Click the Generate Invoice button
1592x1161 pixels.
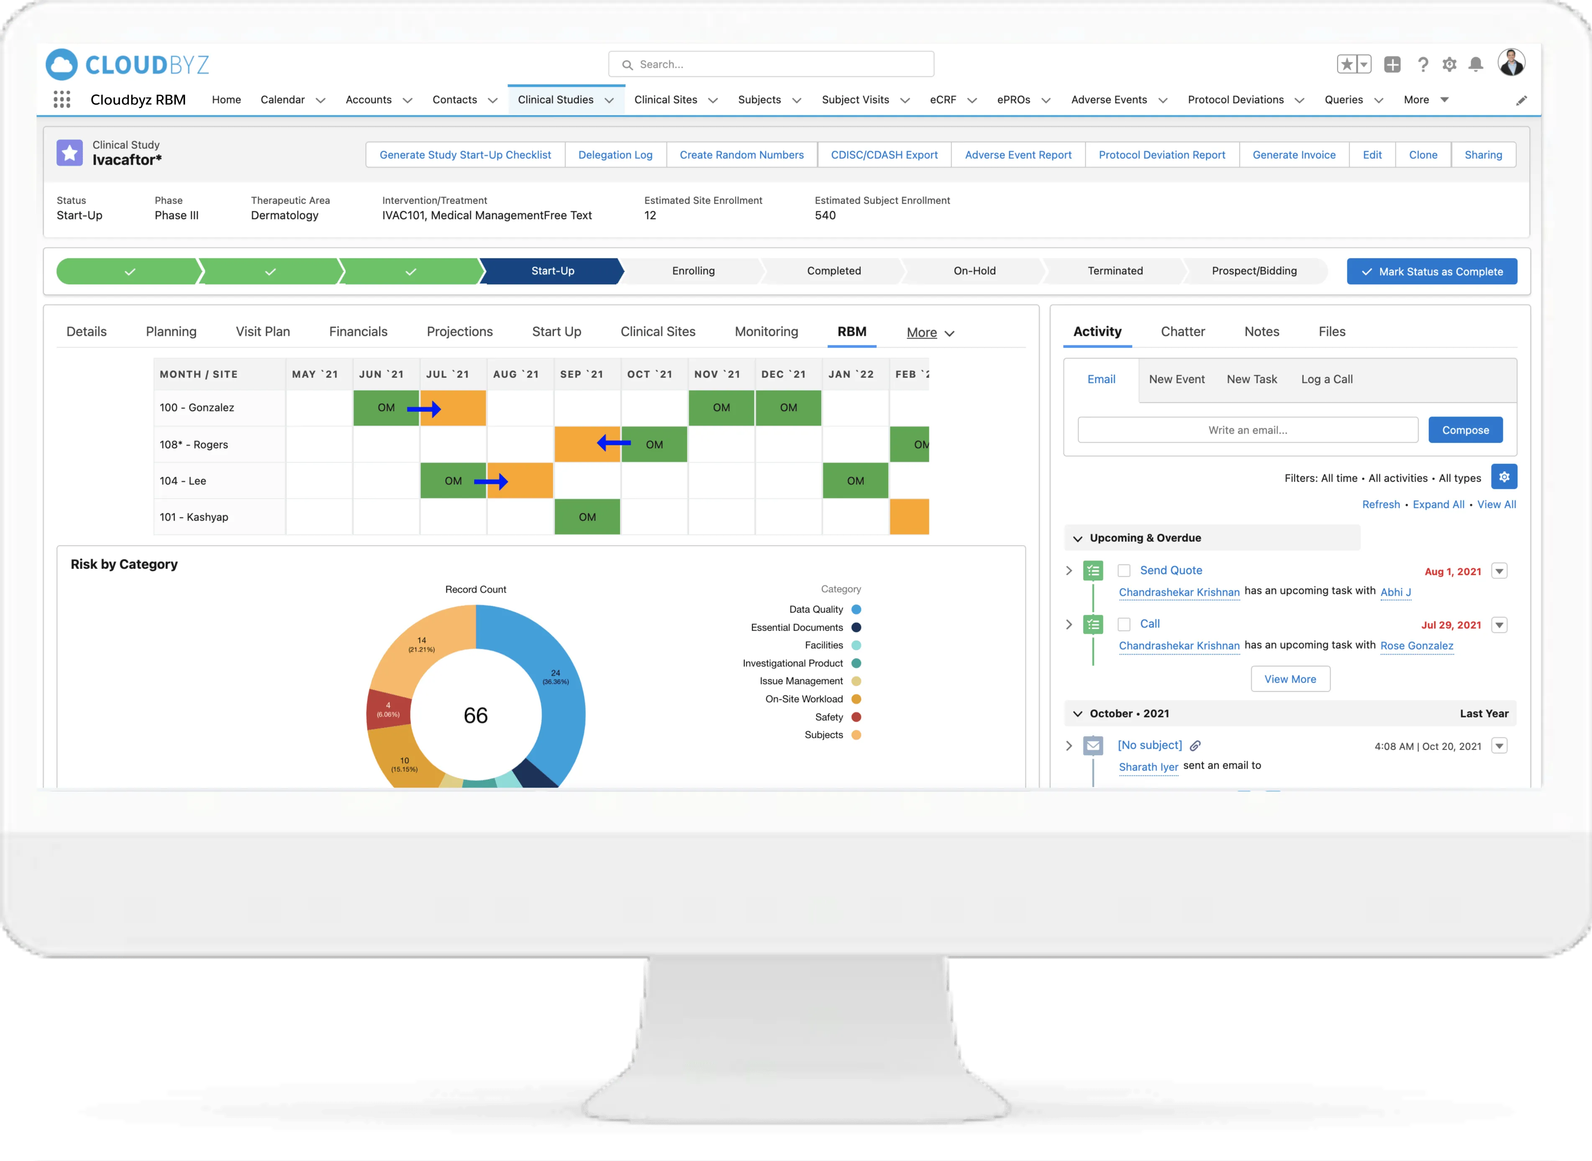[1293, 155]
